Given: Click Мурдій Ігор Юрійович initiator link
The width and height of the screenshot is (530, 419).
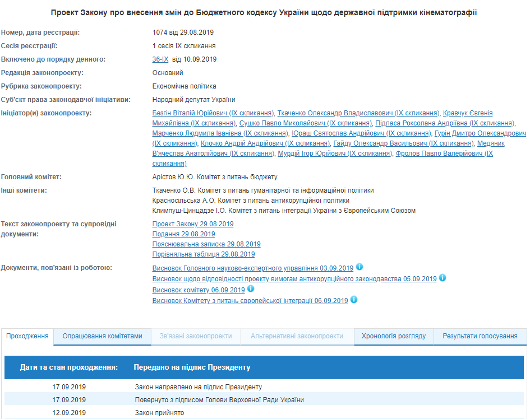Looking at the screenshot, I should pos(335,153).
